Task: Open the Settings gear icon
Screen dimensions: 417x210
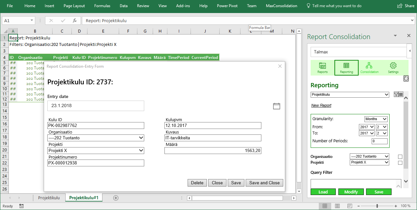Action: 393,67
